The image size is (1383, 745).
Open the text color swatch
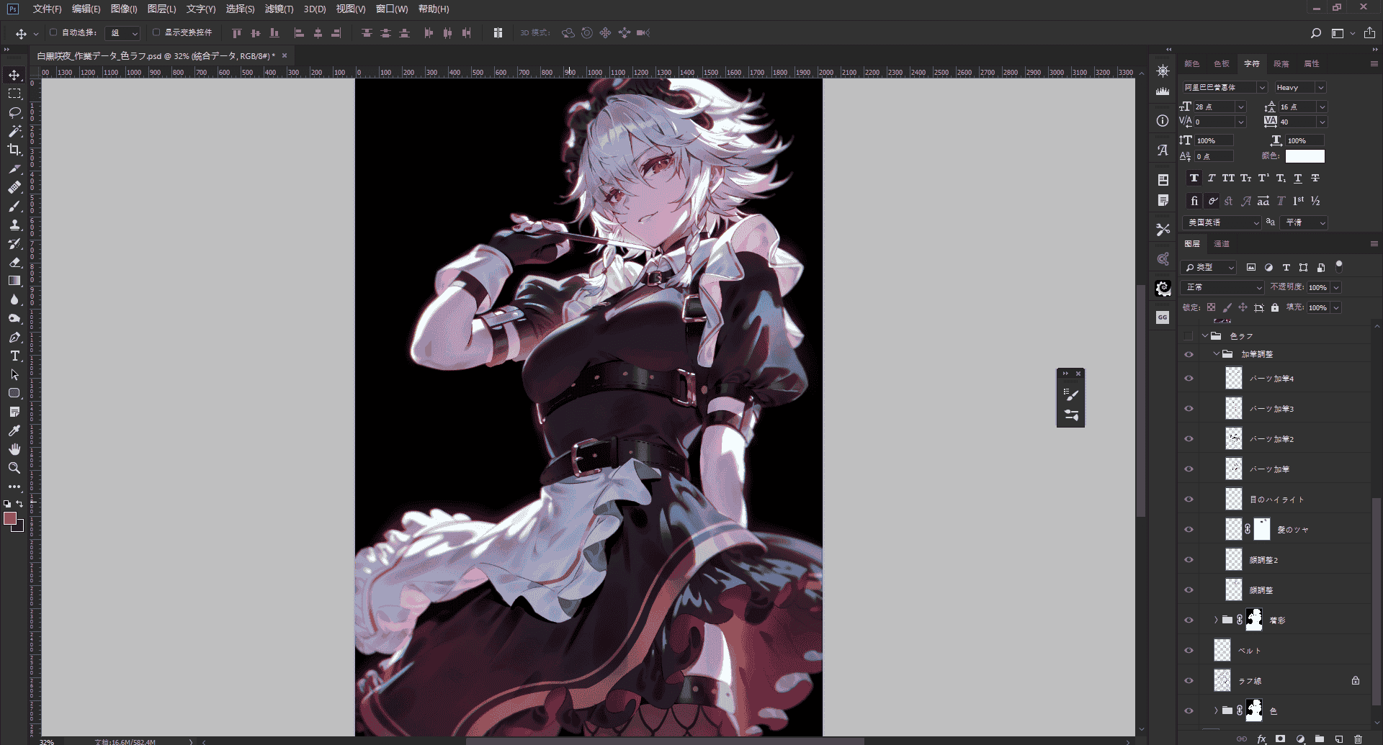click(1305, 156)
